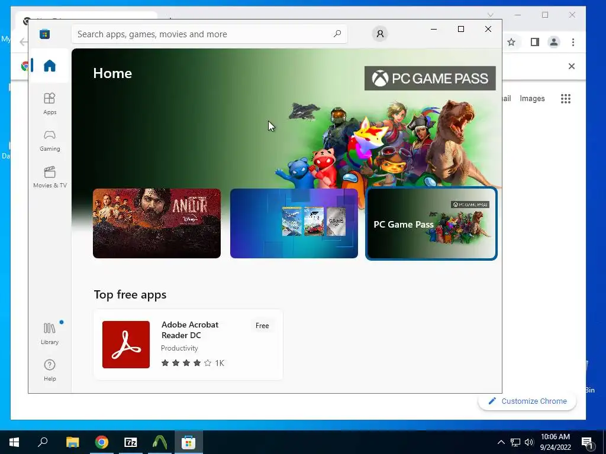The height and width of the screenshot is (454, 606).
Task: Open the Adobe Acrobat Reader DC app icon
Action: pos(126,345)
